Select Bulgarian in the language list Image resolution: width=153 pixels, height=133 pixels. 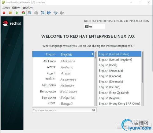[63, 98]
